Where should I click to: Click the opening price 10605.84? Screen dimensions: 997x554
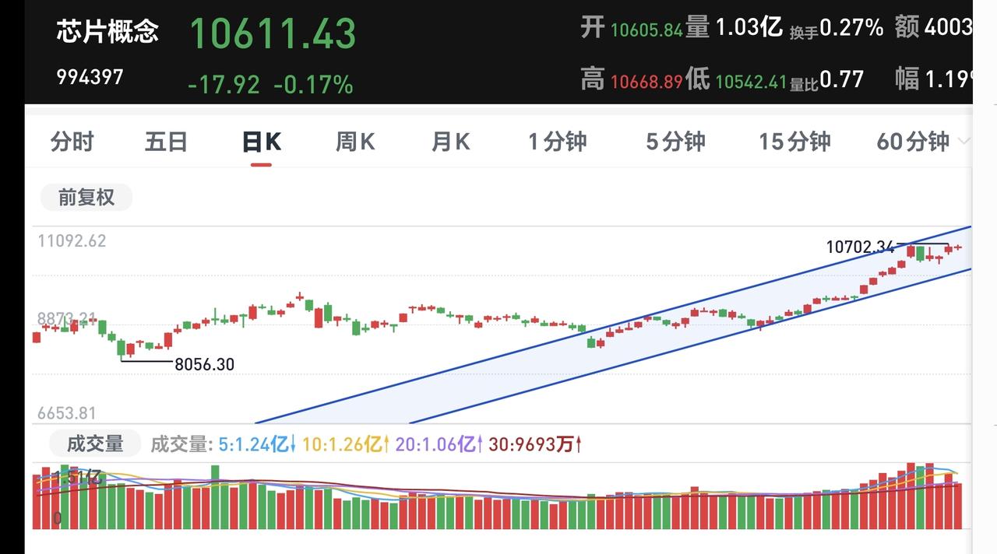pyautogui.click(x=646, y=30)
